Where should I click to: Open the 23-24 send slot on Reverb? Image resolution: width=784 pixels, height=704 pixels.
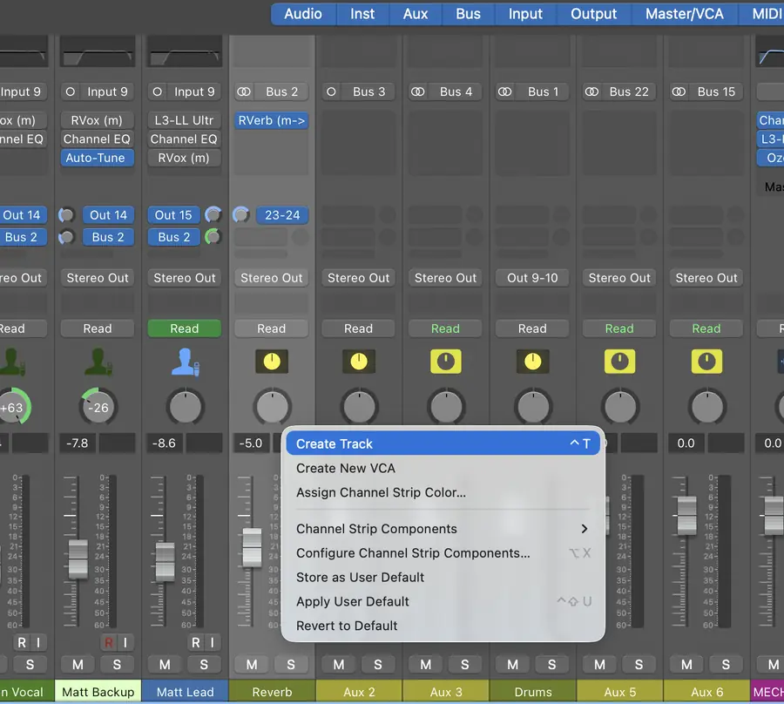pos(282,215)
